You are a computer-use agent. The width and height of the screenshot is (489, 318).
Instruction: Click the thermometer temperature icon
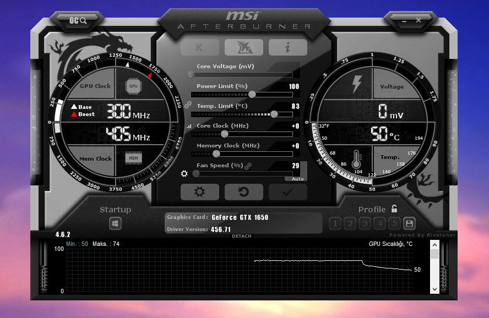356,159
